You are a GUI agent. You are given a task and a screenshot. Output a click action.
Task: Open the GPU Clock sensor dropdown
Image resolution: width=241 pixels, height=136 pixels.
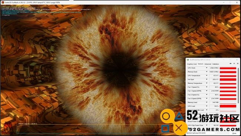[207, 68]
